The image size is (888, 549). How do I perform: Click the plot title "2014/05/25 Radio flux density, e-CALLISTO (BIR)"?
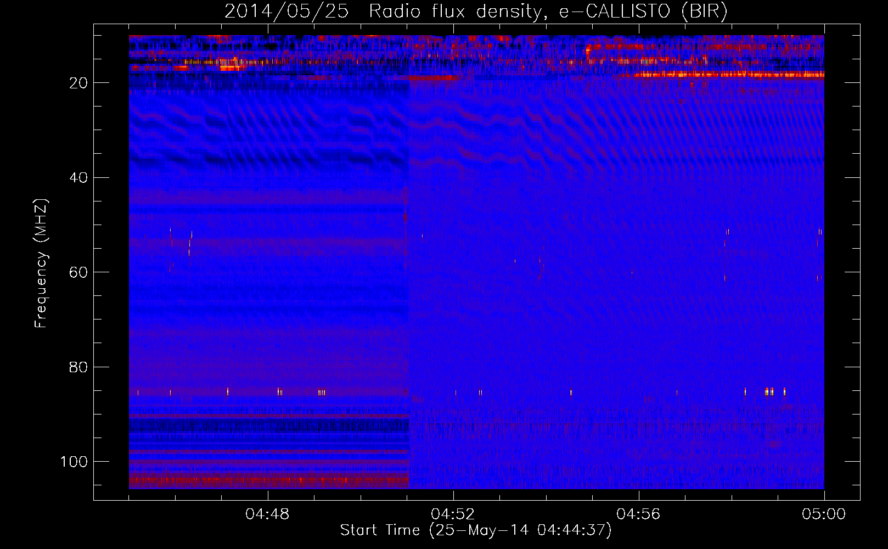pos(476,11)
